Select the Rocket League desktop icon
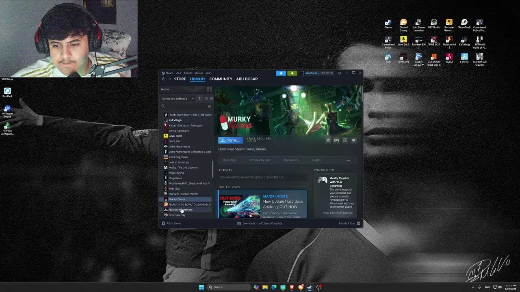Image resolution: width=520 pixels, height=292 pixels. click(418, 60)
